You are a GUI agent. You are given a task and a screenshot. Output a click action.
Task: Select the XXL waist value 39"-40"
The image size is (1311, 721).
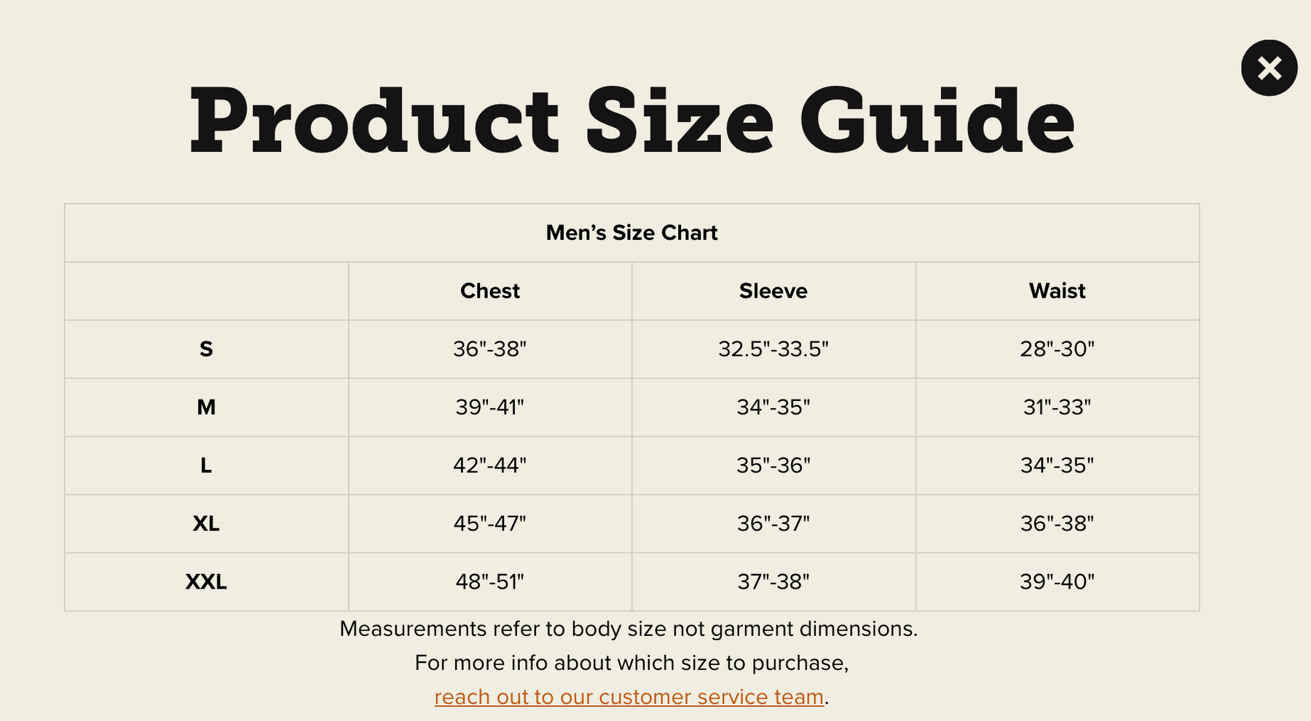pyautogui.click(x=1057, y=582)
